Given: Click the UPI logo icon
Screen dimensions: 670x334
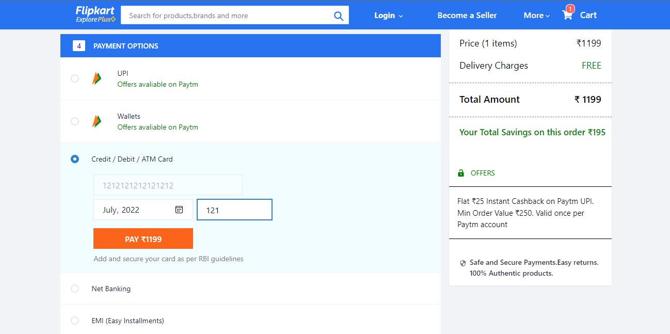Looking at the screenshot, I should (x=97, y=78).
